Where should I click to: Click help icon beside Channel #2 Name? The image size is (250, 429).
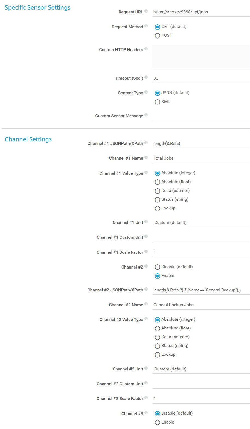pos(146,304)
